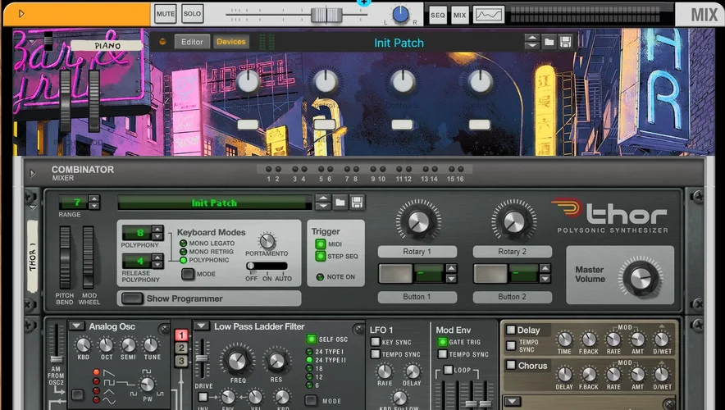This screenshot has height=410, width=725.
Task: Mute the track with MUTE button
Action: coord(166,14)
